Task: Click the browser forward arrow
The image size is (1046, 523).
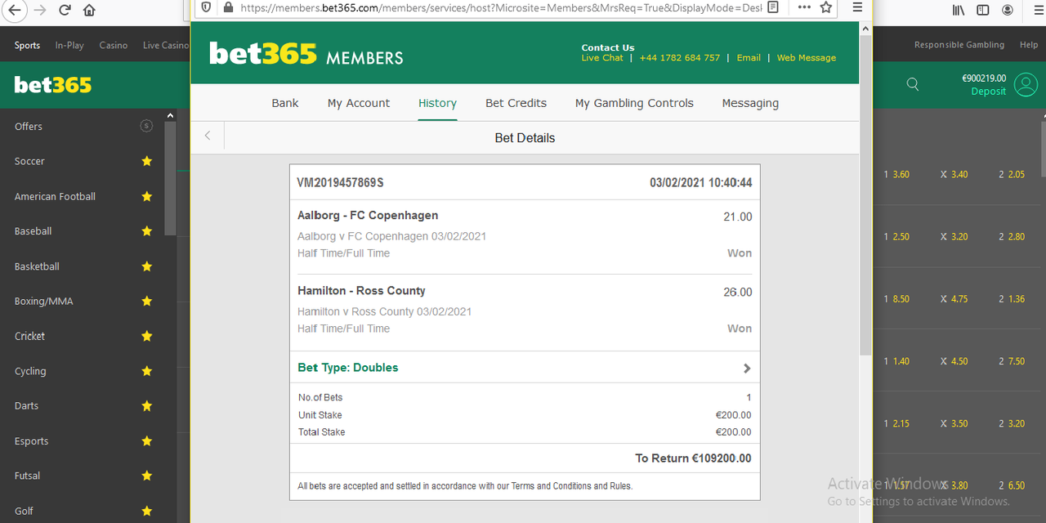Action: point(41,11)
